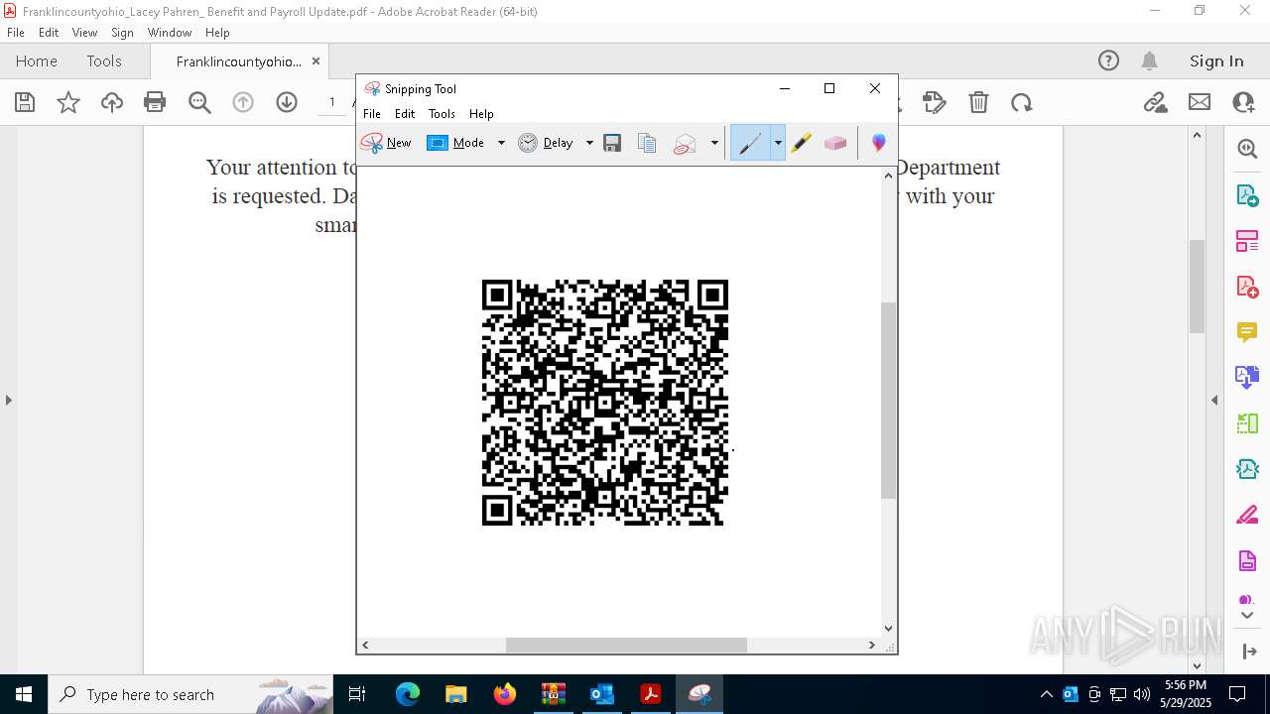The width and height of the screenshot is (1270, 714).
Task: Open Outlook from the taskbar
Action: pos(602,694)
